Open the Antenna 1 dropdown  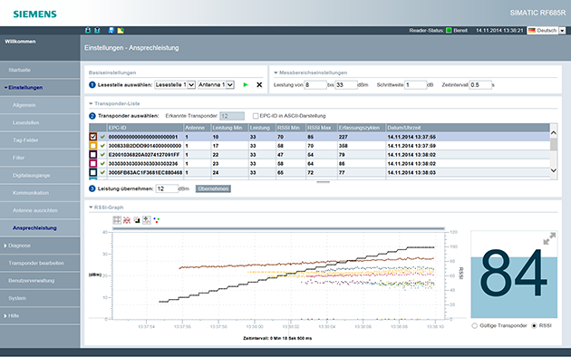tap(216, 85)
